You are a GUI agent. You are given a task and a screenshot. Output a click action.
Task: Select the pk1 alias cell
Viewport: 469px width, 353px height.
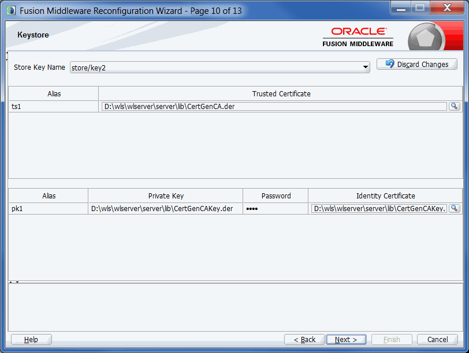(x=49, y=209)
